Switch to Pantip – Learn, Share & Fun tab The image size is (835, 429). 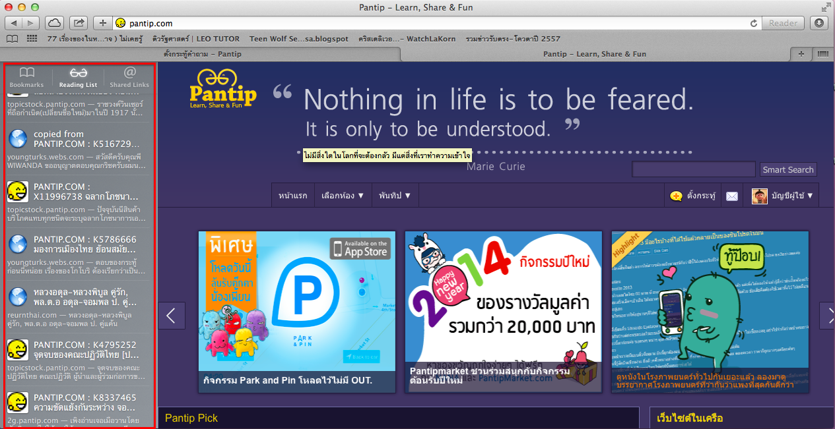594,54
